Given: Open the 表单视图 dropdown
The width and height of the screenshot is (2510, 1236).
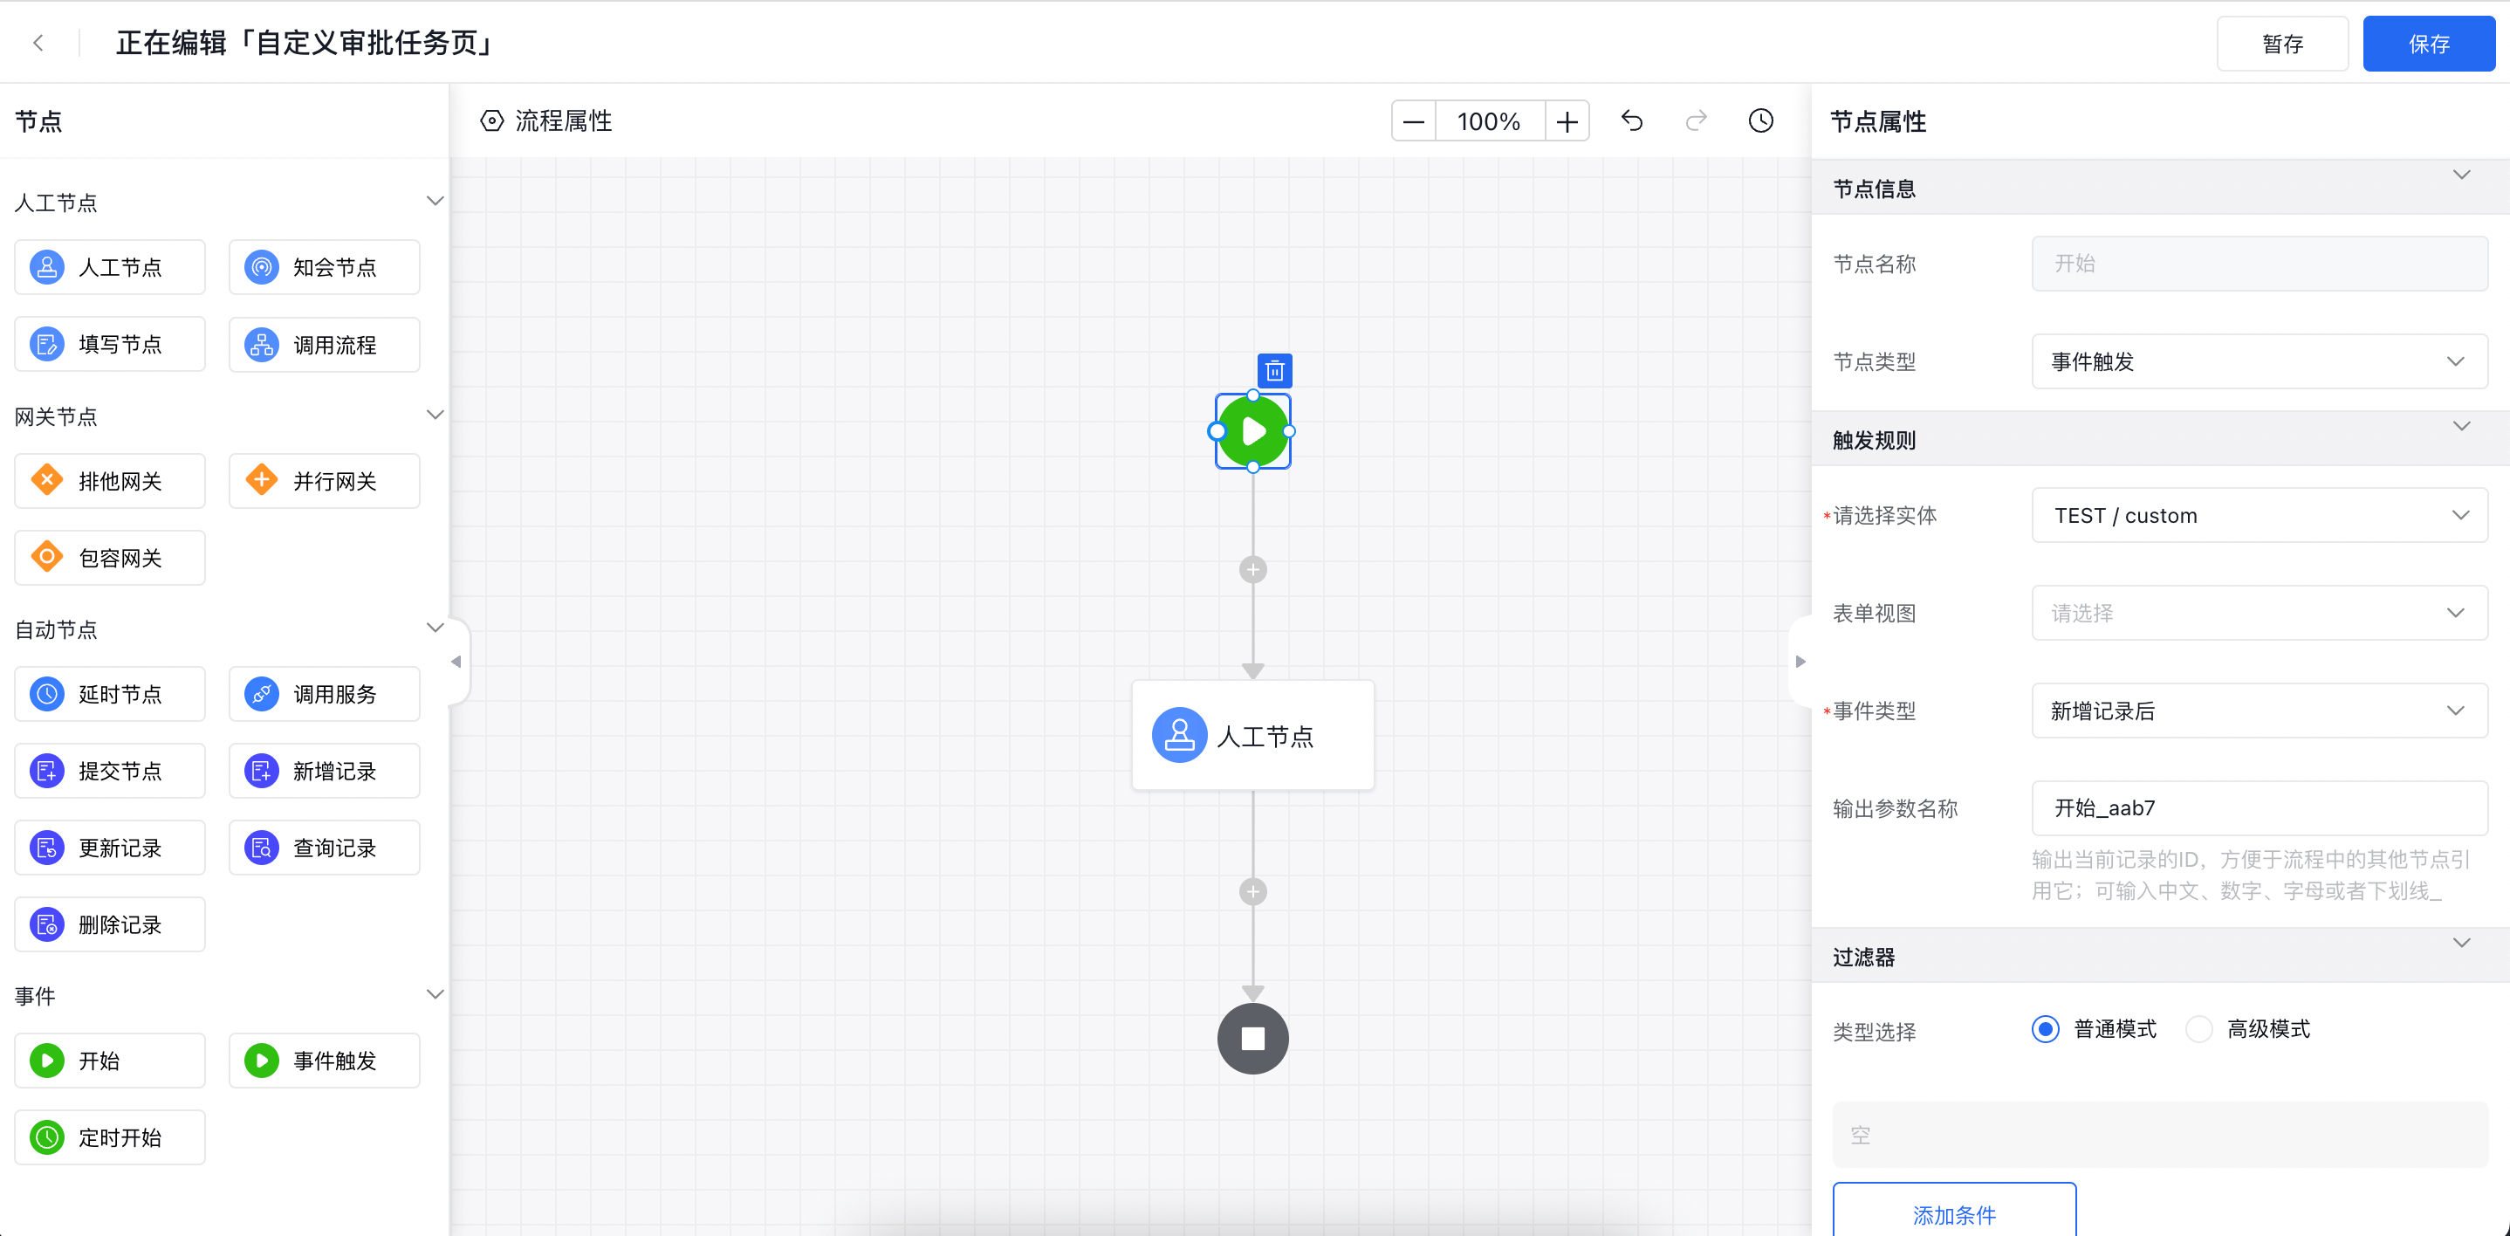Looking at the screenshot, I should (2260, 613).
